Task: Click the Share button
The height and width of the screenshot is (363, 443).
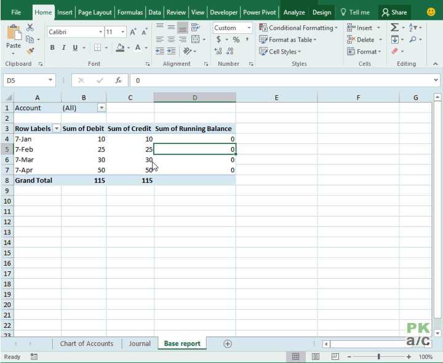Action: (394, 12)
